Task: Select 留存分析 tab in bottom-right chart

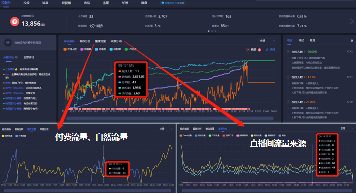Action: pos(197,128)
